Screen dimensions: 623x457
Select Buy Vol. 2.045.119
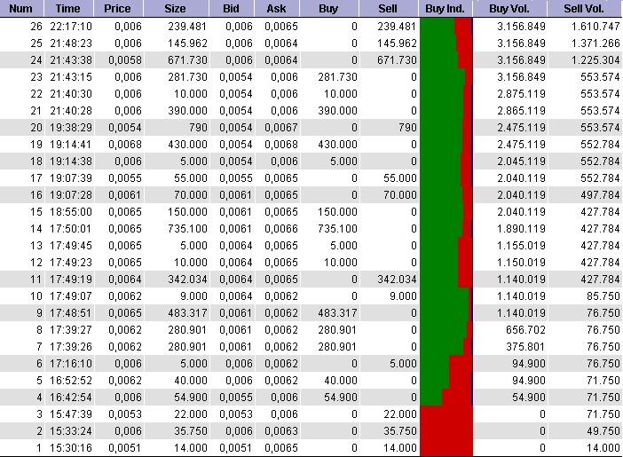click(521, 162)
